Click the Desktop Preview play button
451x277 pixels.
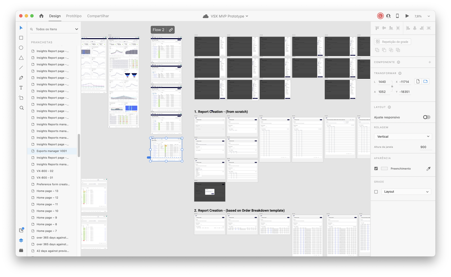(407, 16)
